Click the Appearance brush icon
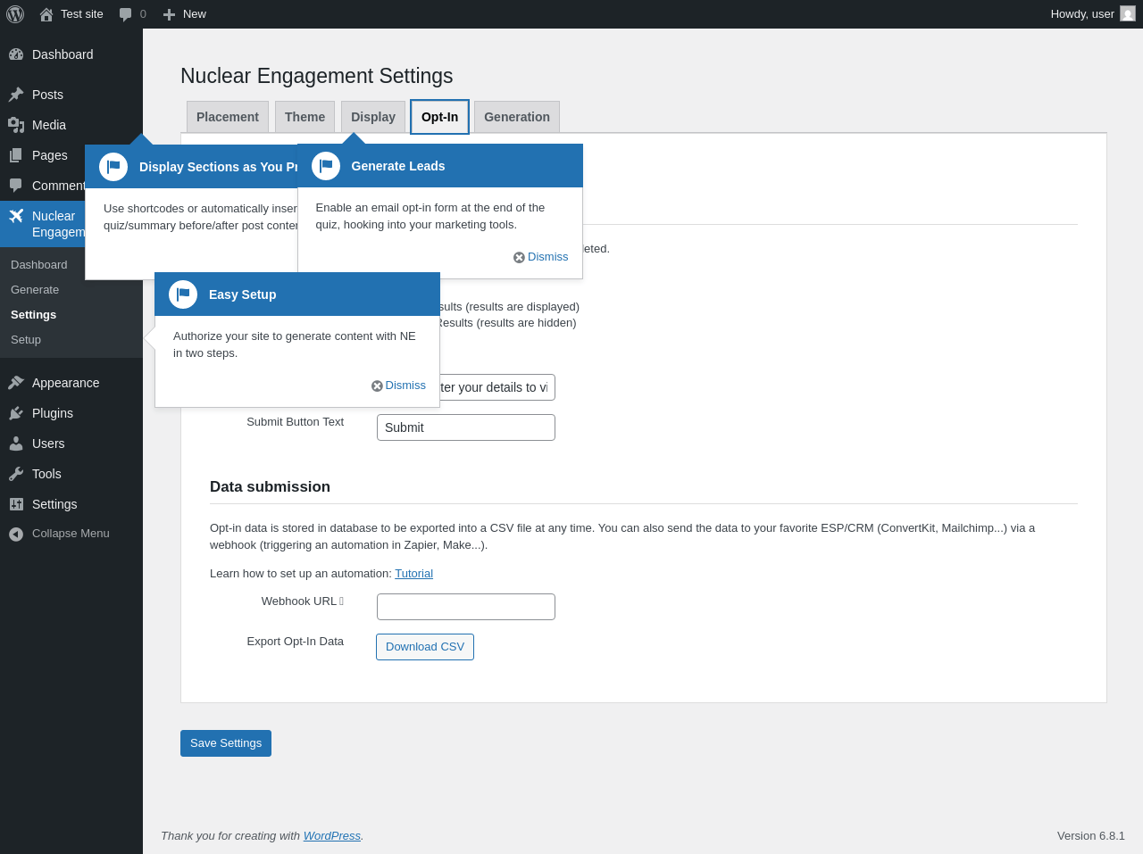This screenshot has height=854, width=1143. tap(16, 383)
